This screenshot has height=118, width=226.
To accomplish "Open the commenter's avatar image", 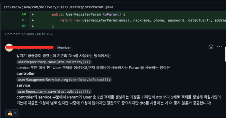I will click(9, 48).
